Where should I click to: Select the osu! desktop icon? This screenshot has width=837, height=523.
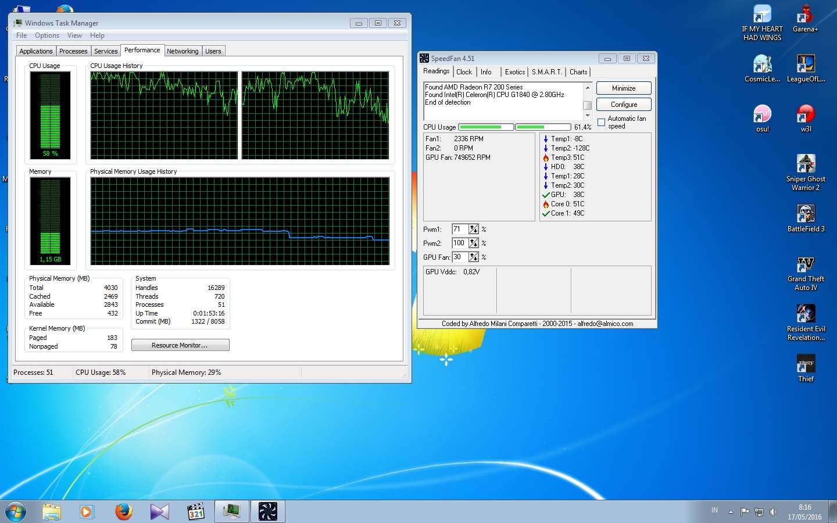coord(762,119)
